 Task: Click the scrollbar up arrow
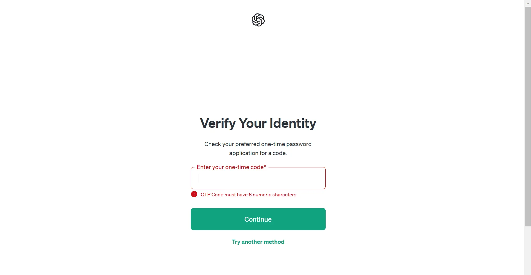coord(527,3)
